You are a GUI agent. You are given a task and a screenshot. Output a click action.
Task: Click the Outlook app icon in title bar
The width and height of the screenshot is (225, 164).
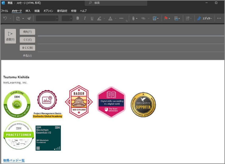[x=3, y=3]
